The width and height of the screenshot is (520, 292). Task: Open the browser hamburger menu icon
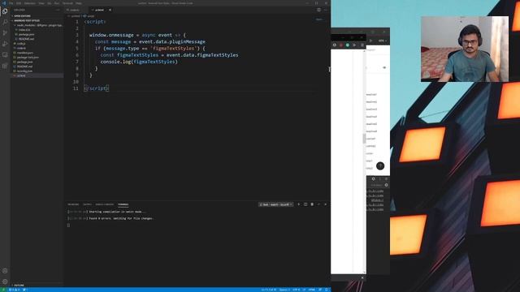pos(362,45)
